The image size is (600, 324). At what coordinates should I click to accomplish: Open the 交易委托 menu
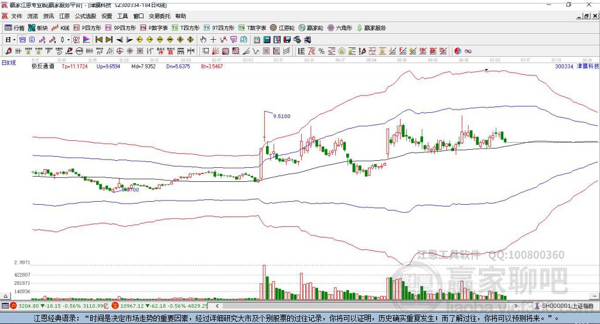click(159, 16)
